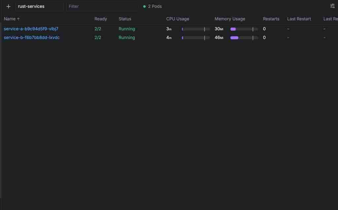Click the memory usage bar for service-a
338x210 pixels.
coord(244,29)
